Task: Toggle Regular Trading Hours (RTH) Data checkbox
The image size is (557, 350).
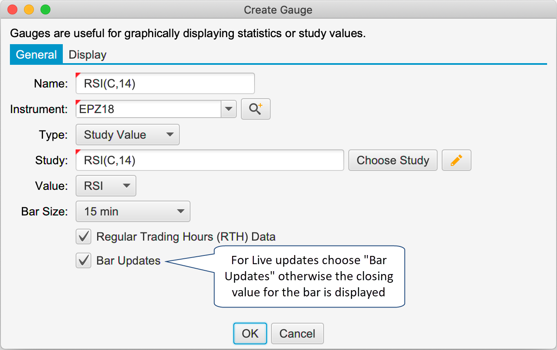Action: [84, 237]
